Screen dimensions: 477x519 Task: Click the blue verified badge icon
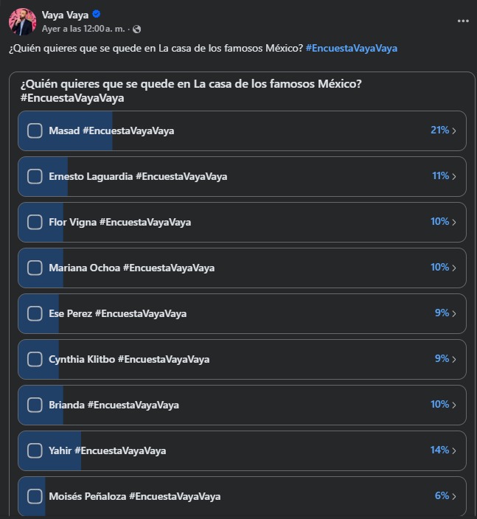[97, 14]
